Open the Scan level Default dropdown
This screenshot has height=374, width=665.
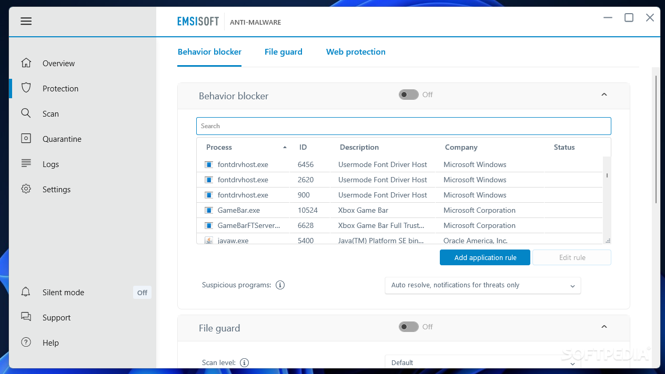483,362
